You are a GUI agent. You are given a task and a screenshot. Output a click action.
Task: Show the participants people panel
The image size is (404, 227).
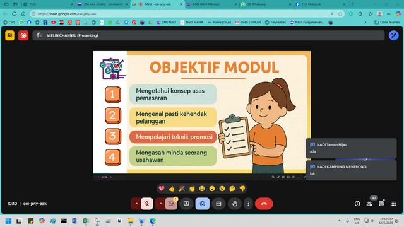pyautogui.click(x=369, y=204)
